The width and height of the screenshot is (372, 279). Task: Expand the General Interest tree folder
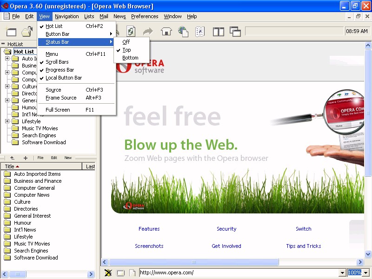pyautogui.click(x=7, y=100)
